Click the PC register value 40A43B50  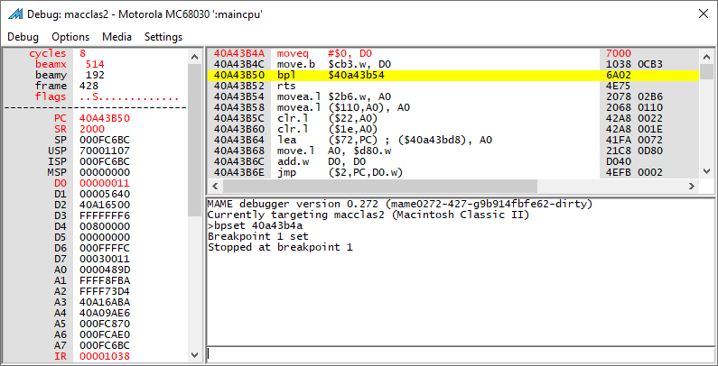tap(105, 118)
